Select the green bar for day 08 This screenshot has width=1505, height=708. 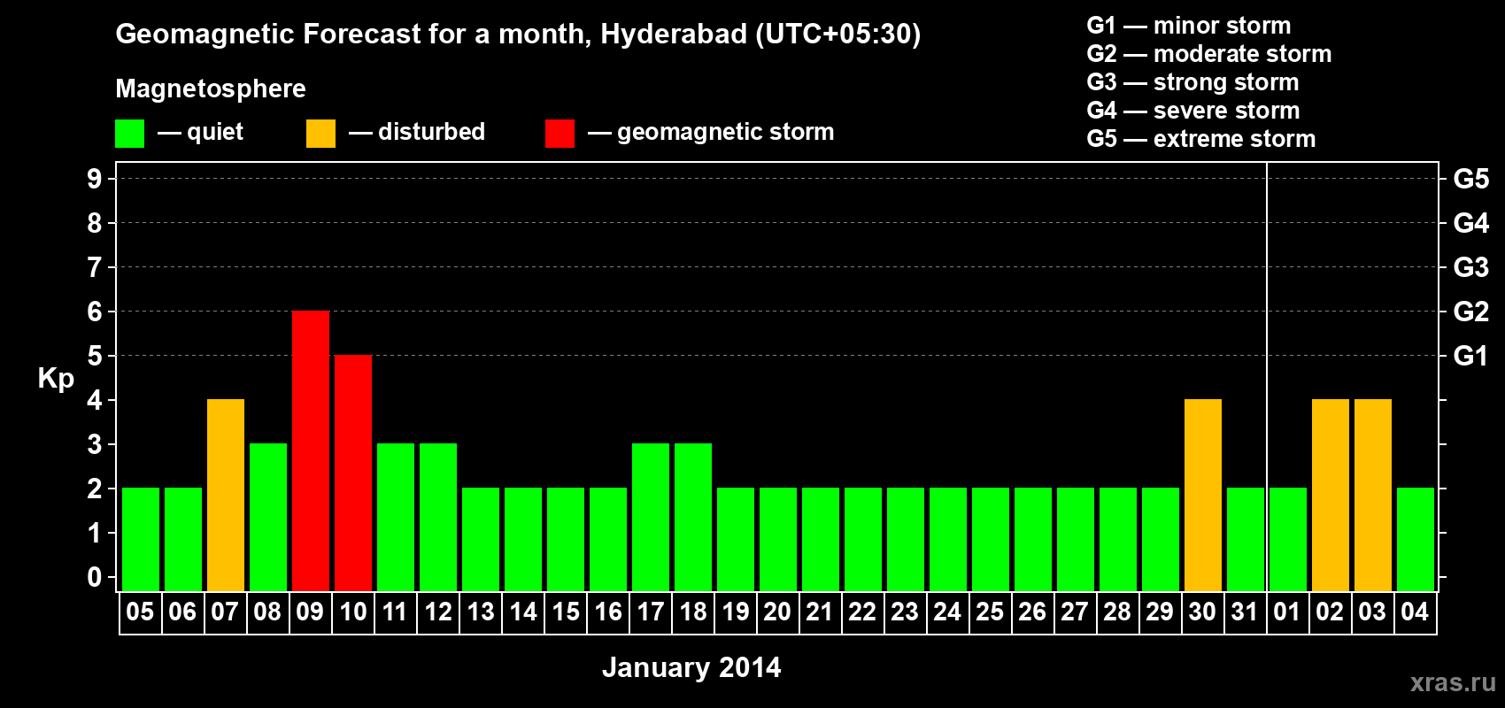[268, 518]
